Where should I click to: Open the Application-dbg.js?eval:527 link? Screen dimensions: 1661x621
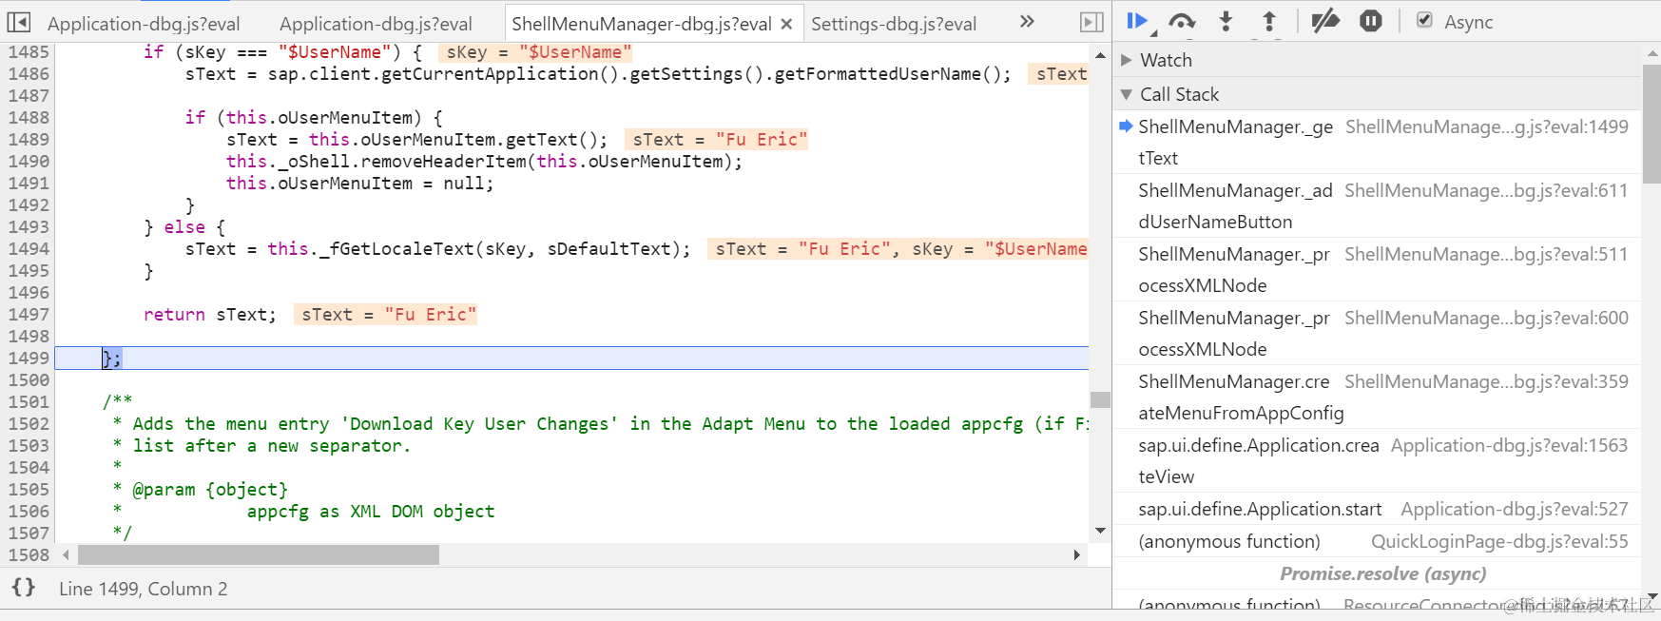1515,509
